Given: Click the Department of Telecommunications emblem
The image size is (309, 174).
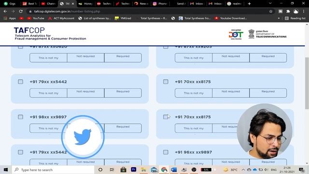Looking at the screenshot, I should coord(251,34).
